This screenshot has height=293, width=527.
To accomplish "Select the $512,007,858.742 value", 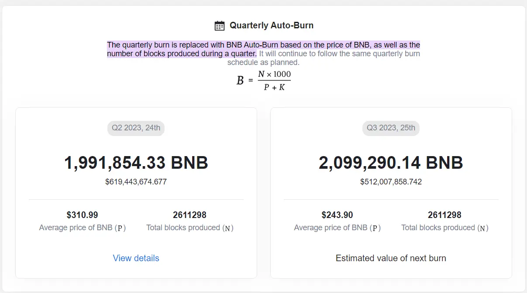I will (391, 182).
